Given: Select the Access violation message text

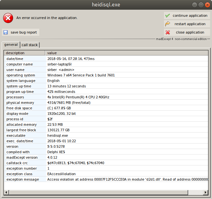Looking at the screenshot, I should click(x=128, y=179).
